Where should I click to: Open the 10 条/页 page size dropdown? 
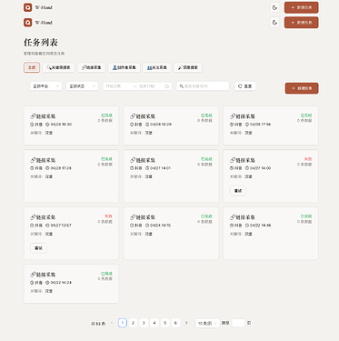pos(207,323)
